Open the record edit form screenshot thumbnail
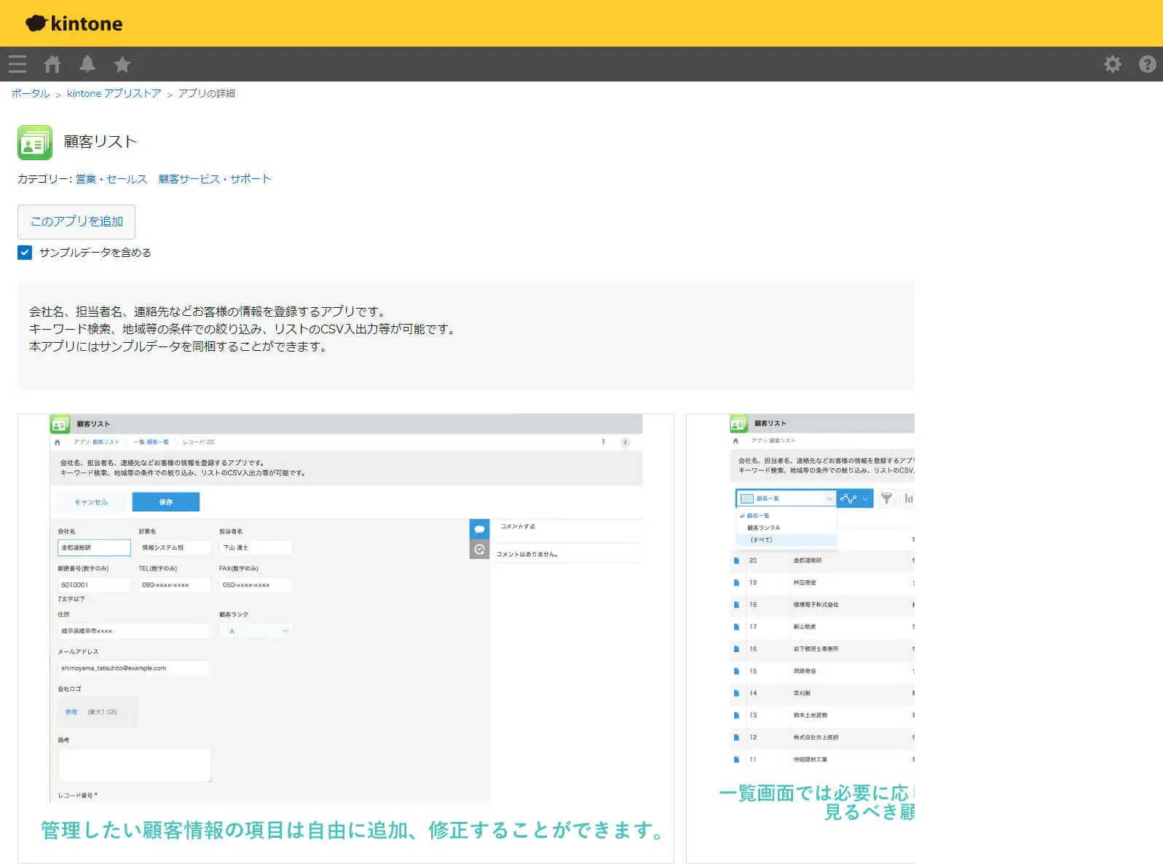The image size is (1163, 864). (x=346, y=638)
